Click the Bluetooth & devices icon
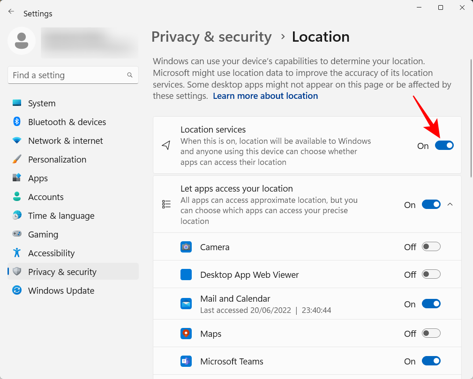473x379 pixels. click(16, 122)
